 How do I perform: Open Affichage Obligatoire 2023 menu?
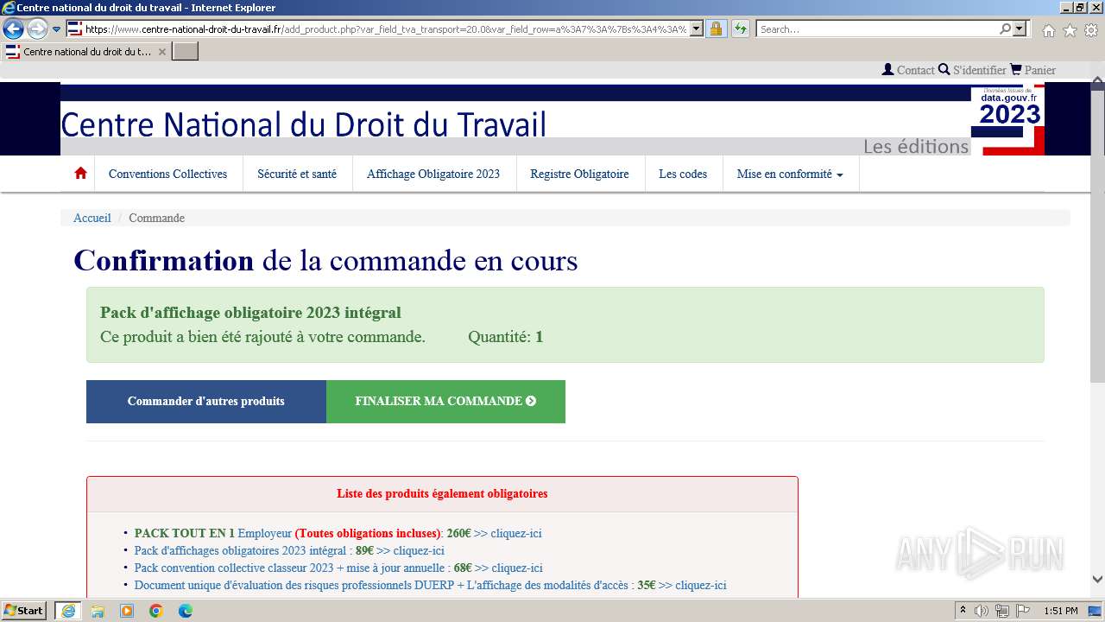433,174
